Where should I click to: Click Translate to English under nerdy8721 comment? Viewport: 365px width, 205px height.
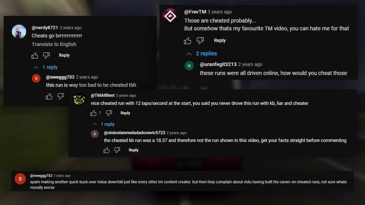(x=54, y=44)
